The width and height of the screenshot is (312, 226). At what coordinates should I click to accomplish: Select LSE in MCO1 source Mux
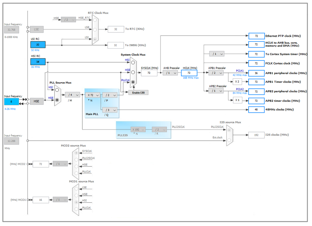(x=76, y=189)
